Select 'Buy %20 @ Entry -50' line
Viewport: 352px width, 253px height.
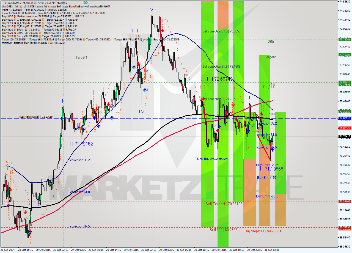[x=38, y=33]
